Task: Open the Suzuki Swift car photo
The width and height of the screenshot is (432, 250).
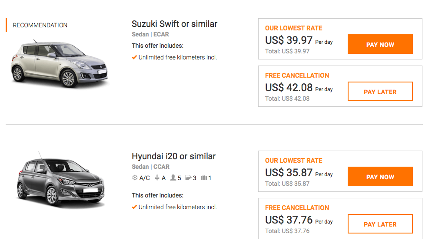Action: [60, 63]
